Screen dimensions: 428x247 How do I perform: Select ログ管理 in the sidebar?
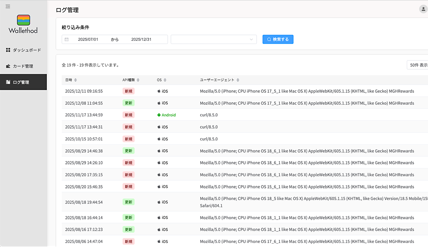pos(23,82)
